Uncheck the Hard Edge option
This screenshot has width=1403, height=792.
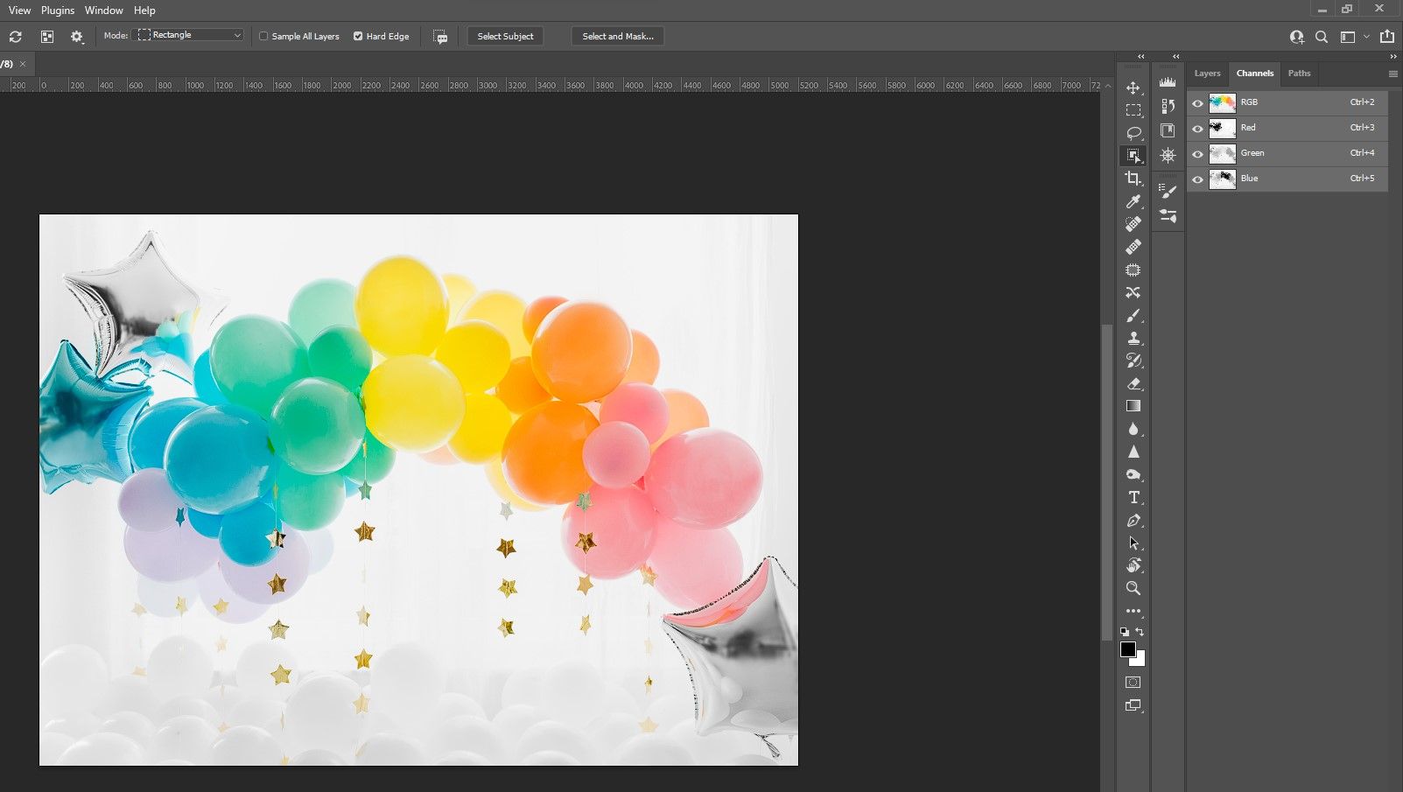pos(358,37)
